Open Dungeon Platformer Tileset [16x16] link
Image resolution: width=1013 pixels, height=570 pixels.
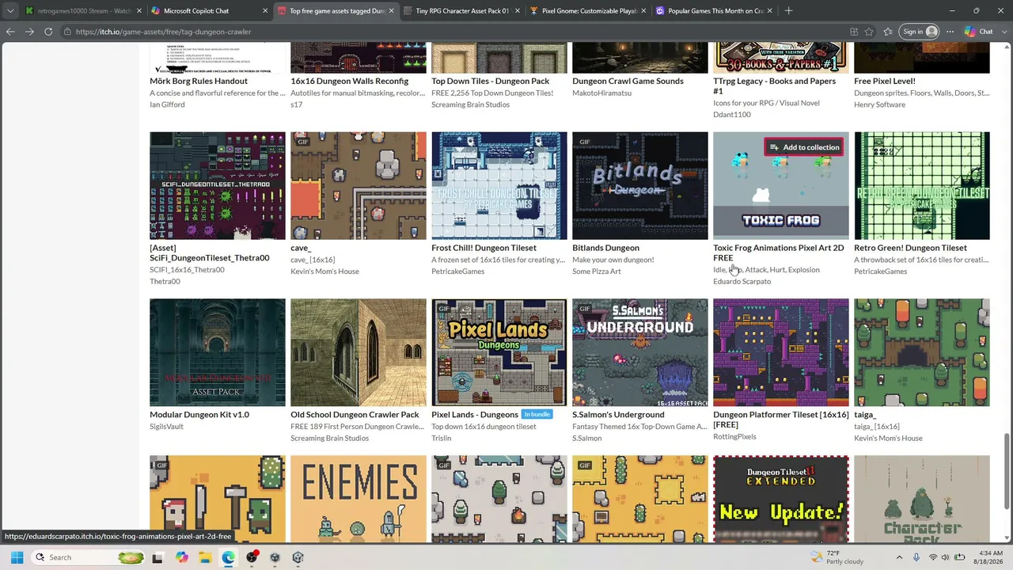point(780,420)
